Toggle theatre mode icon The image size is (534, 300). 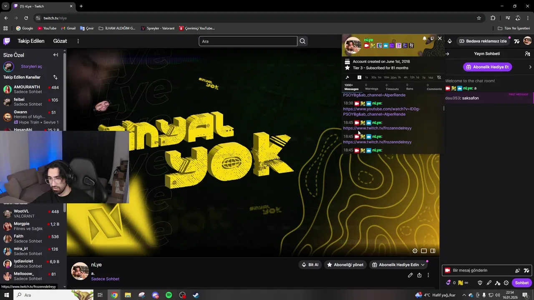424,251
